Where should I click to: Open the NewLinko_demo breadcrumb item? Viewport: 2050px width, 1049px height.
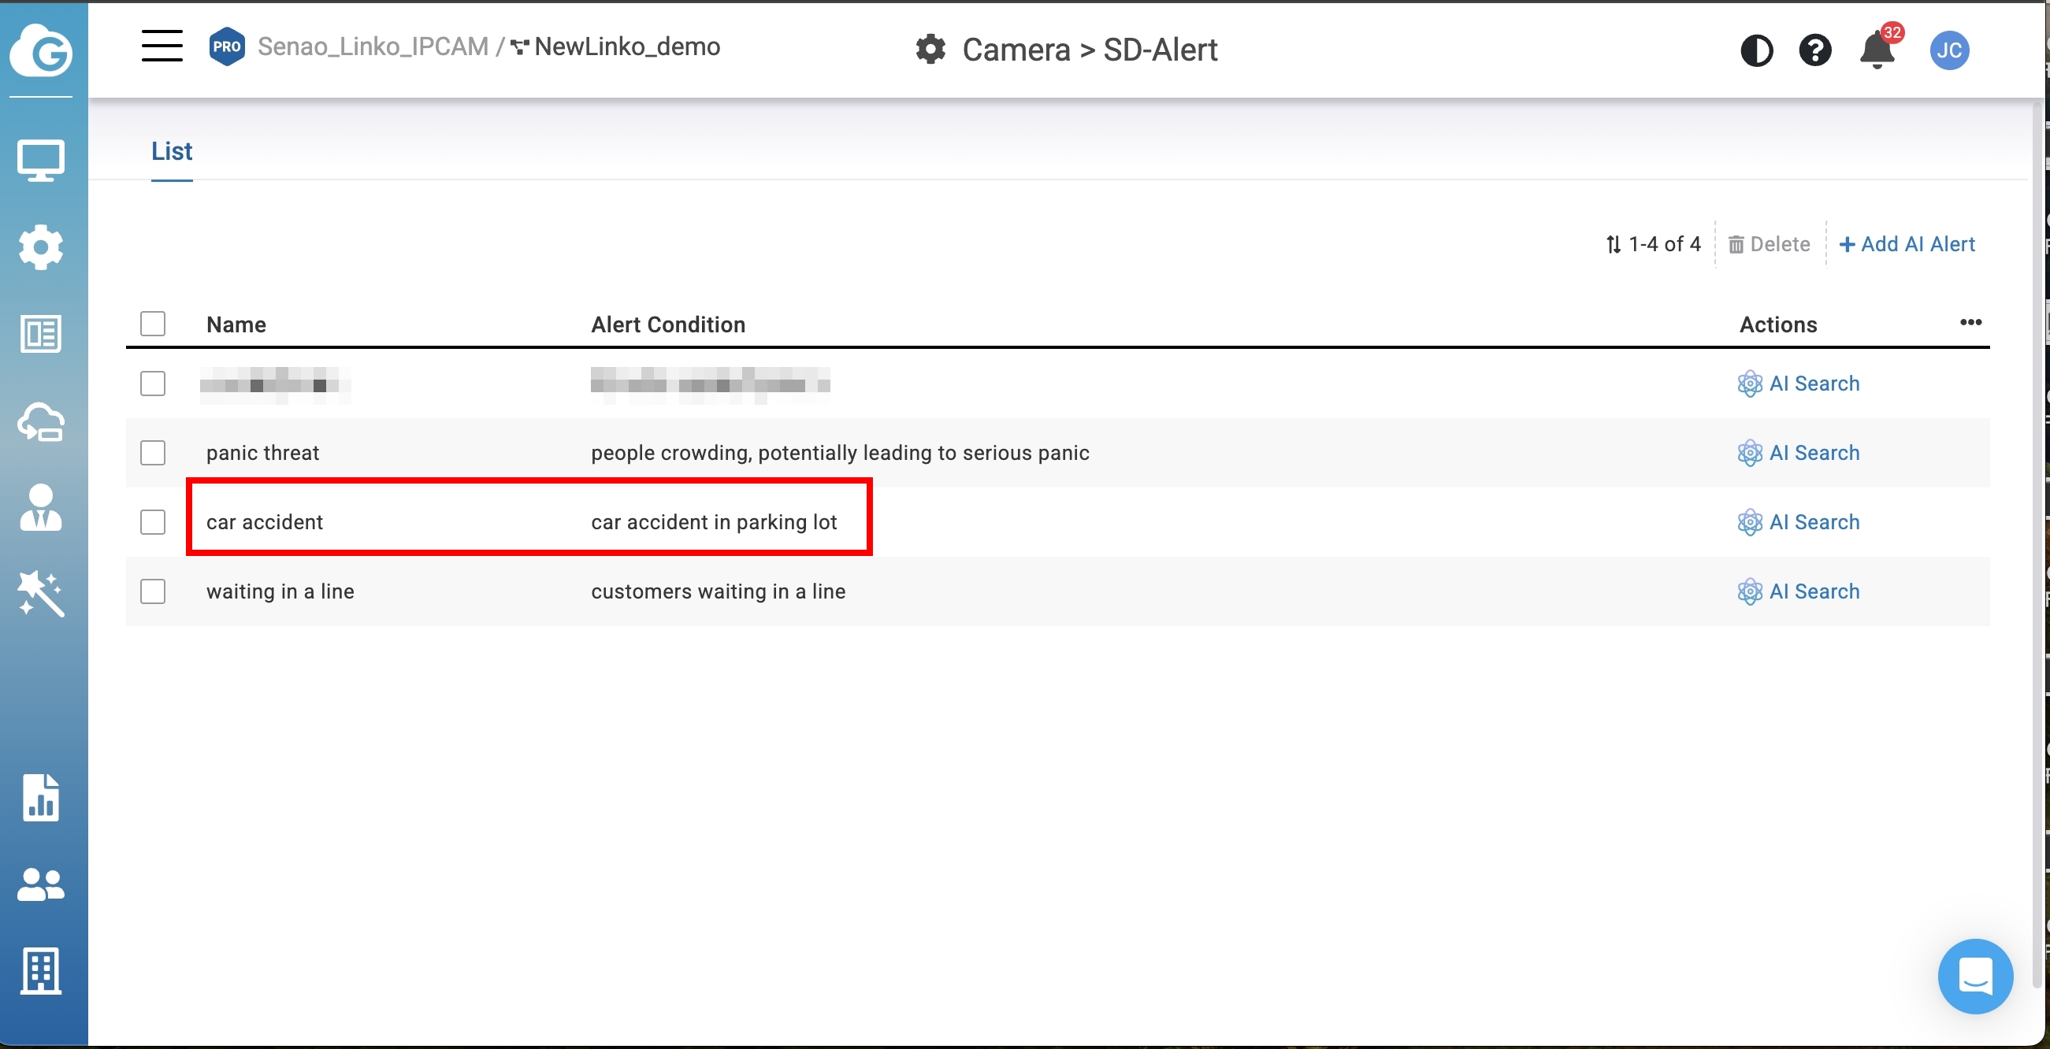(x=626, y=47)
